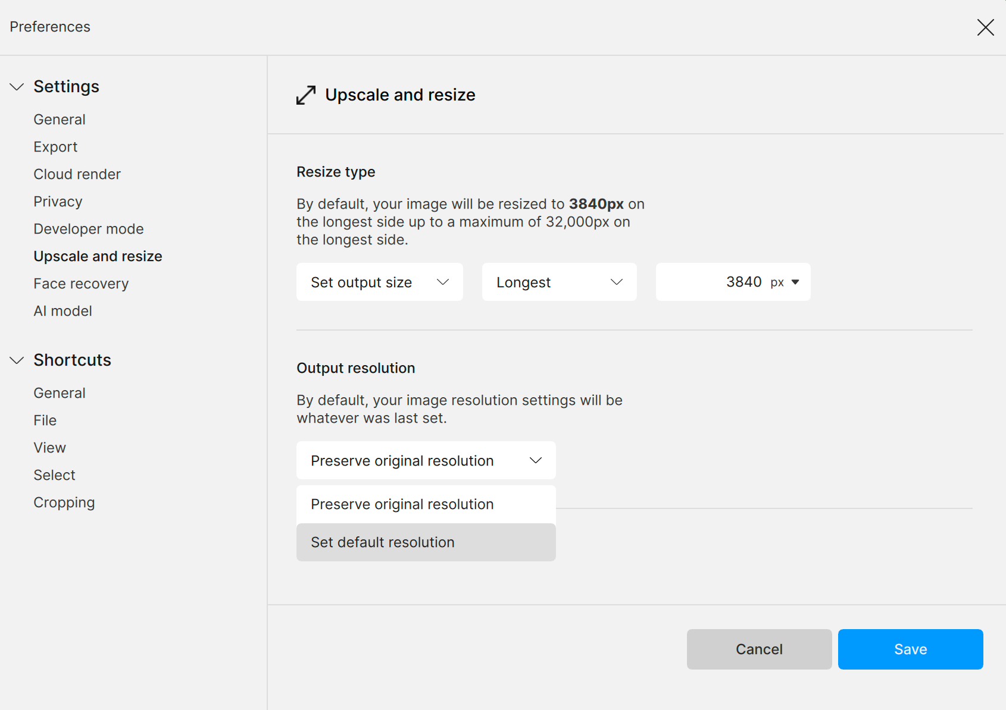This screenshot has height=710, width=1006.
Task: Open Export settings
Action: 55,147
